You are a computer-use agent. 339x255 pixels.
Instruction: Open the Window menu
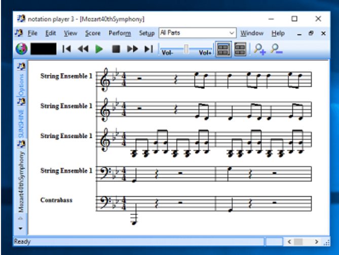[252, 33]
